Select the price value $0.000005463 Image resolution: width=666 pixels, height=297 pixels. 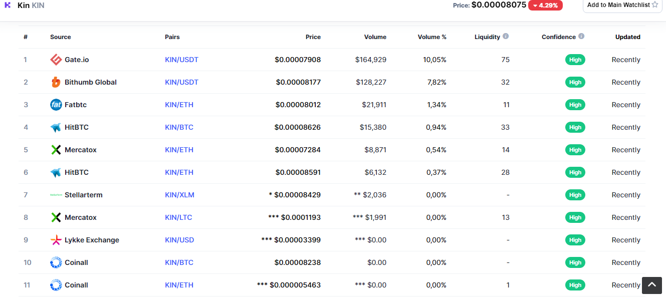coord(295,285)
